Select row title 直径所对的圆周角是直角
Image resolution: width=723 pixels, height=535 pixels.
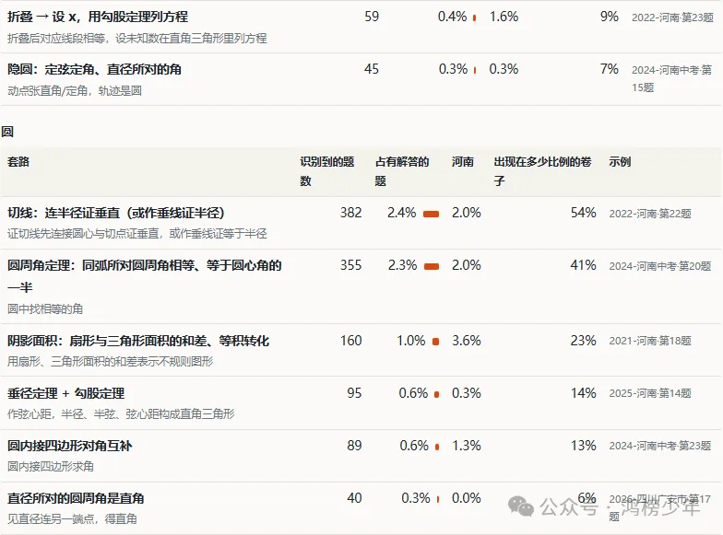[x=76, y=498]
